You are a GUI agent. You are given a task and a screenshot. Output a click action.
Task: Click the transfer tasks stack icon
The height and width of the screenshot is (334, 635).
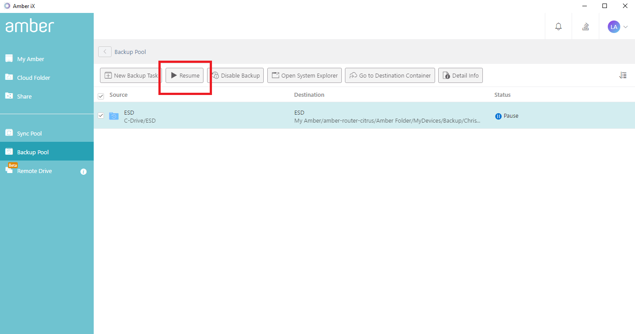coord(585,26)
